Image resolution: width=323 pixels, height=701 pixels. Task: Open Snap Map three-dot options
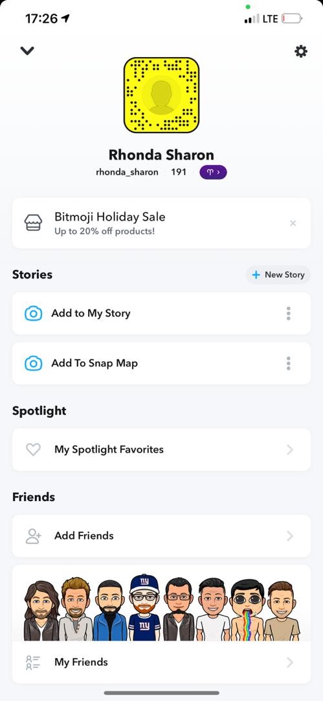[x=289, y=363]
